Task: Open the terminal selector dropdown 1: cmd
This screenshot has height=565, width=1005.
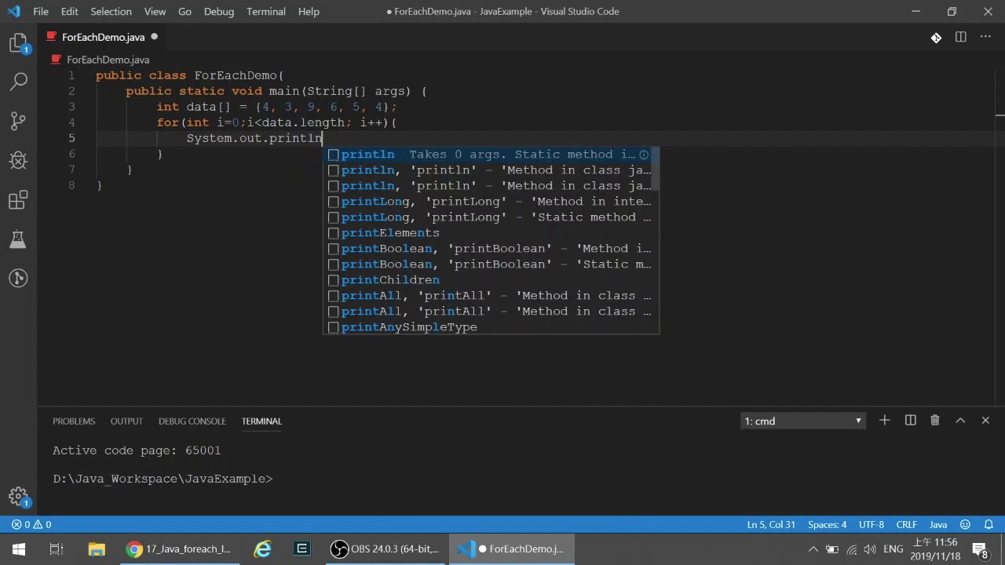Action: point(802,421)
